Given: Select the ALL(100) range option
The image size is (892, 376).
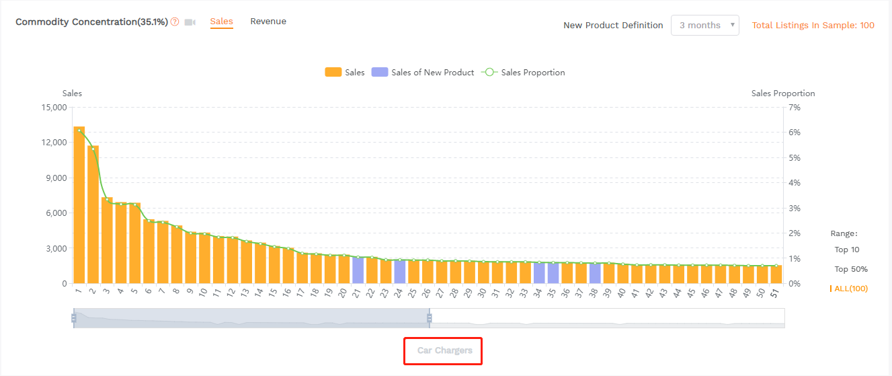Looking at the screenshot, I should (x=850, y=289).
